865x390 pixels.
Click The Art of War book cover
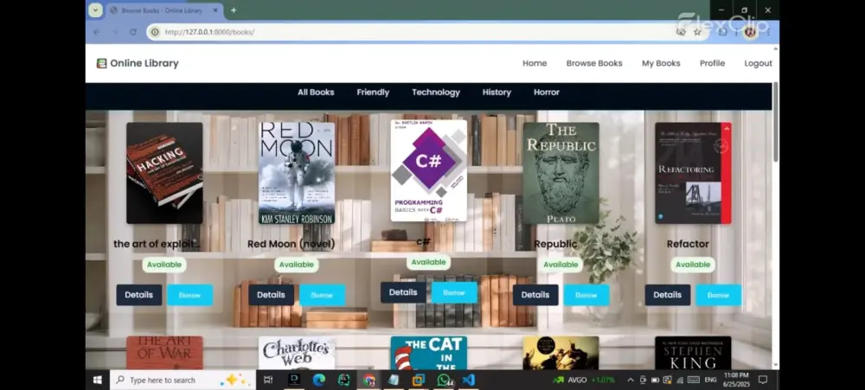164,353
